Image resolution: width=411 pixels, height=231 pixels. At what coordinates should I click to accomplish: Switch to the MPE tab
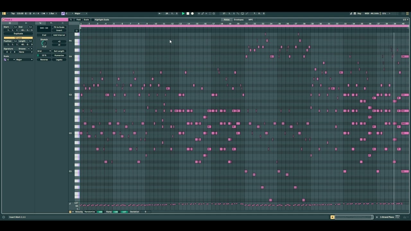250,20
